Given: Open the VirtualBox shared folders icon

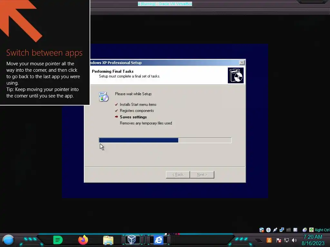Looking at the screenshot, I should [x=288, y=230].
